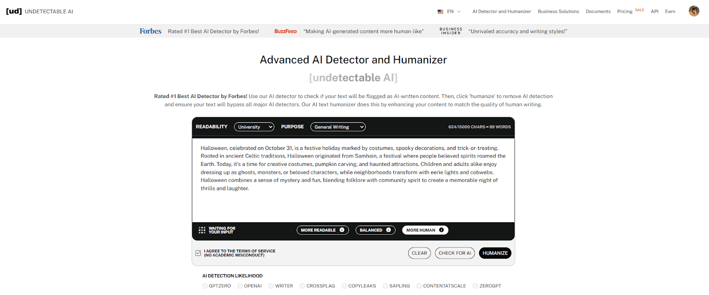This screenshot has height=295, width=709.
Task: Open the Pricing page
Action: [624, 12]
